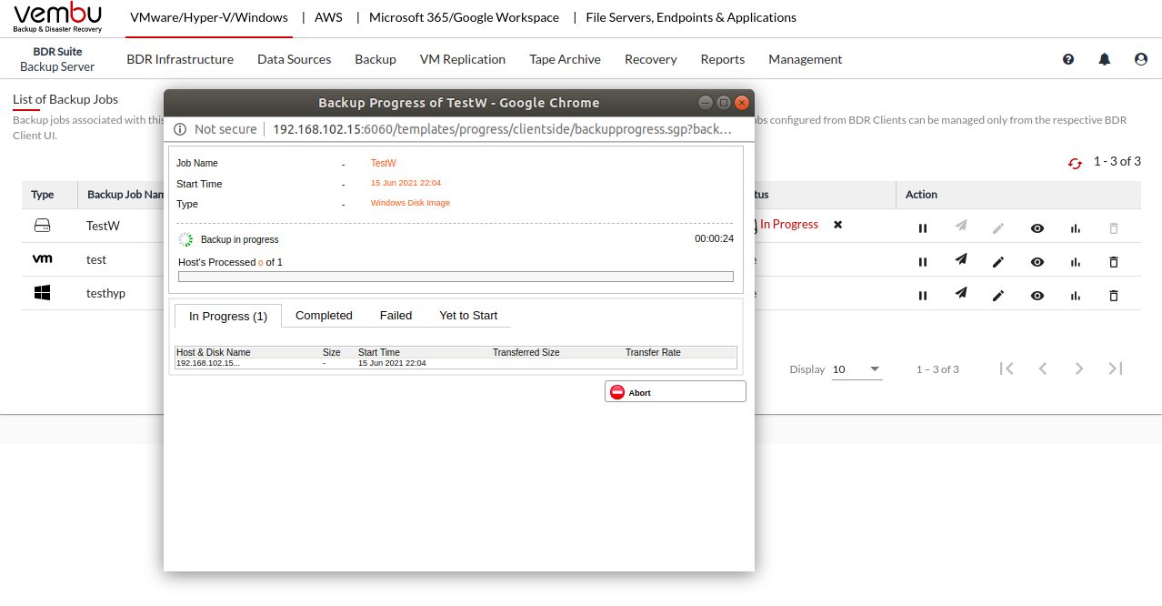Screen dimensions: 1162x606
Task: Click the popup address bar URL
Action: click(x=502, y=129)
